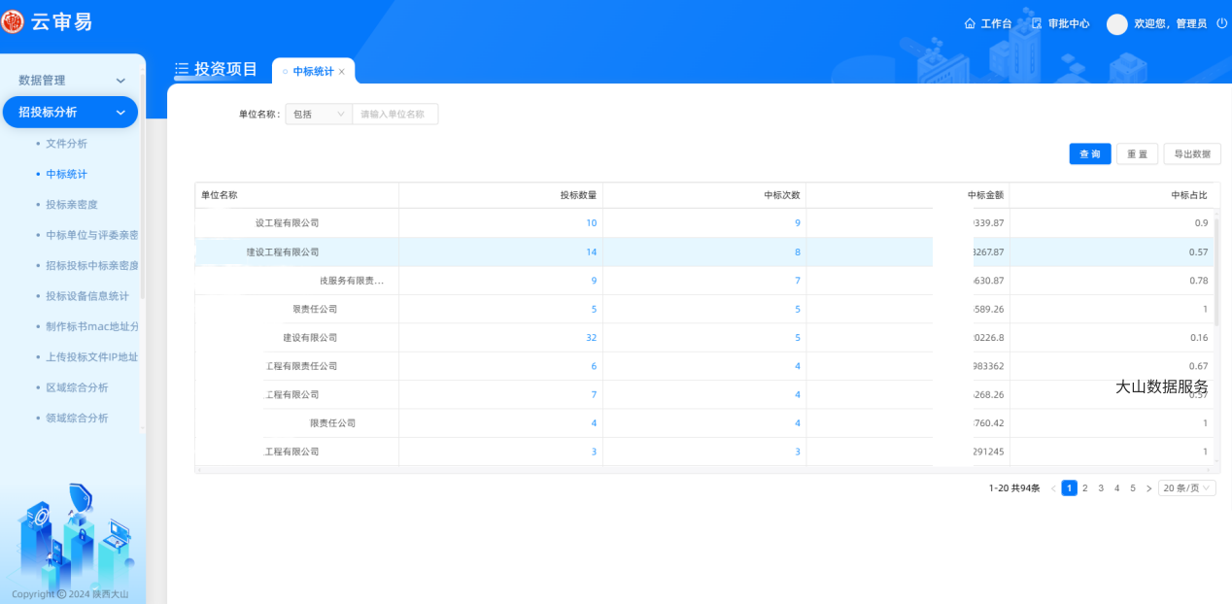Screen dimensions: 1232x604
Task: Go to page 4 of results
Action: click(x=1117, y=488)
